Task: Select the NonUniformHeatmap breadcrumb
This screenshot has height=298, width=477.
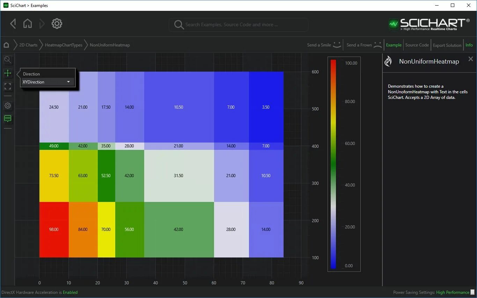Action: pyautogui.click(x=110, y=45)
